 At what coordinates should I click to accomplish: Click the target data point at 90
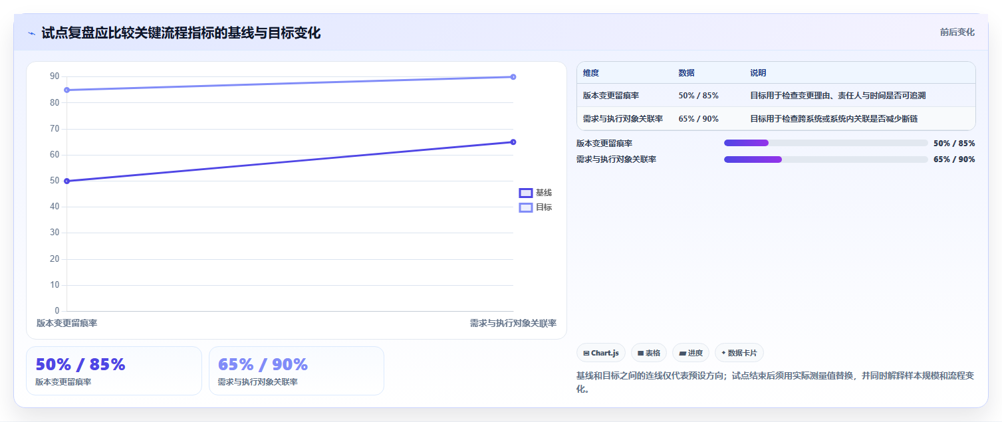[513, 76]
